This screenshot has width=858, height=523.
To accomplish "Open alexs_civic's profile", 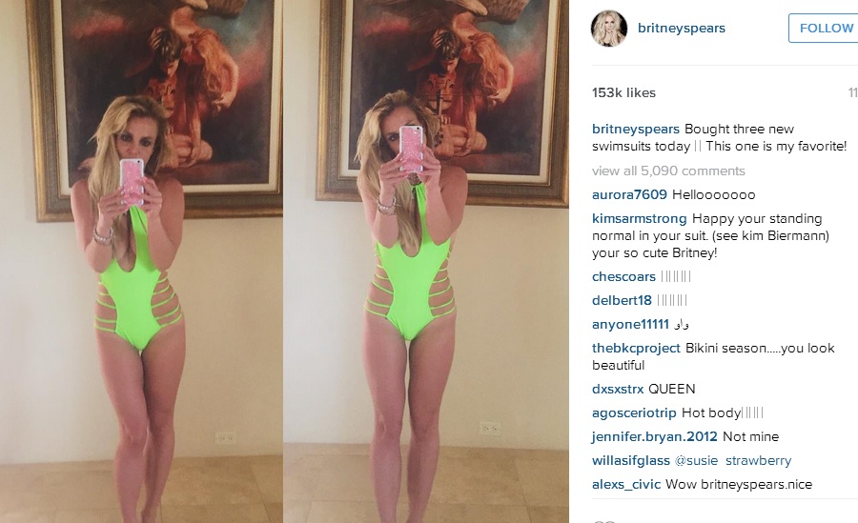I will click(626, 484).
